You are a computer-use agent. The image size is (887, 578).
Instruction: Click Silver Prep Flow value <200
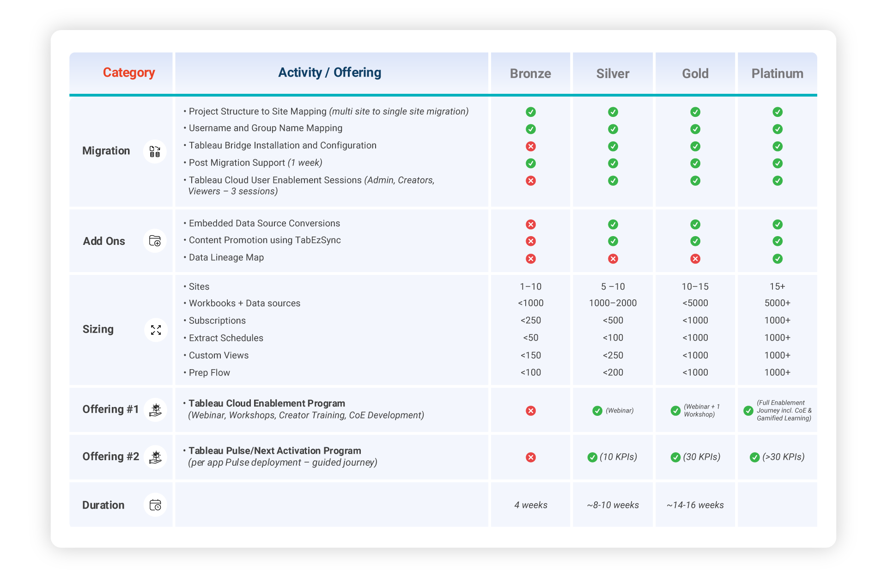click(613, 372)
